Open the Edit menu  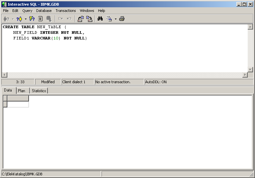pos(15,11)
